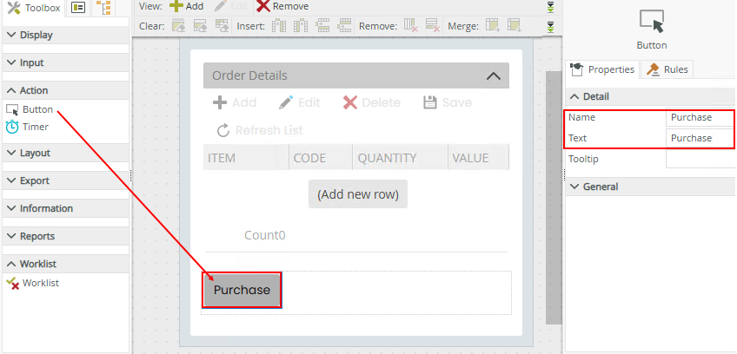Click the large Button icon atop the properties panel

click(x=652, y=21)
